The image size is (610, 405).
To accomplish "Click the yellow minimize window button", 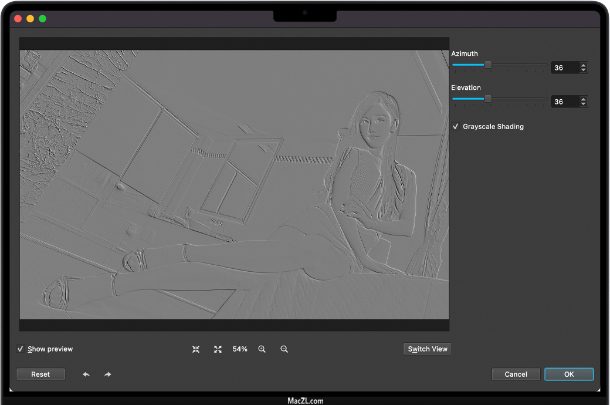I will pos(30,19).
